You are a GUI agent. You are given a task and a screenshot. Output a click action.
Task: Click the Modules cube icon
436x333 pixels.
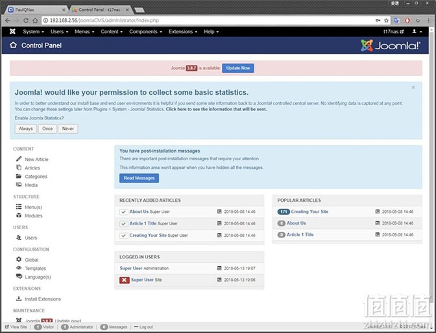[x=19, y=216]
